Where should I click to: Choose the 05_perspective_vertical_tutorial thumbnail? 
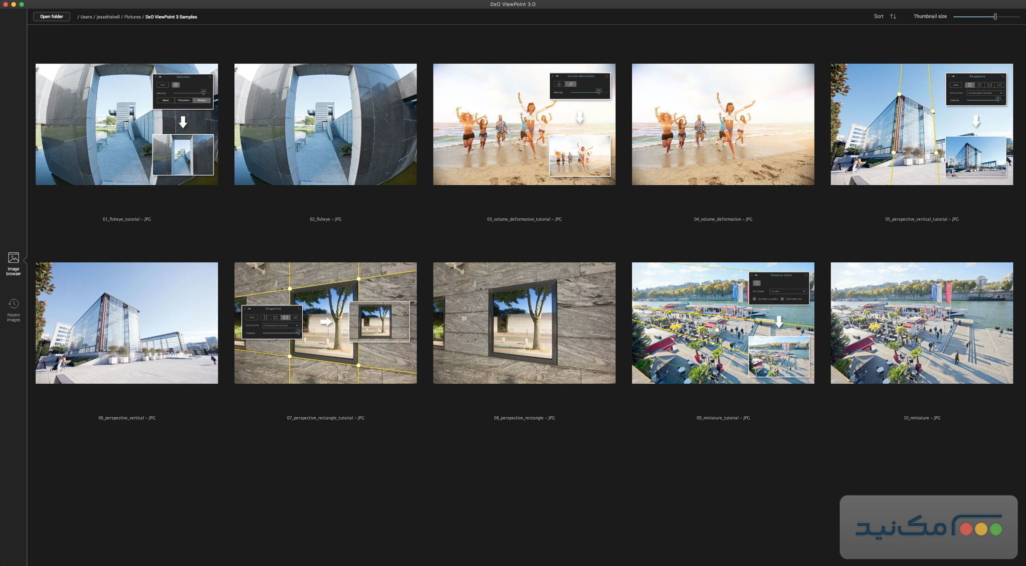point(921,124)
